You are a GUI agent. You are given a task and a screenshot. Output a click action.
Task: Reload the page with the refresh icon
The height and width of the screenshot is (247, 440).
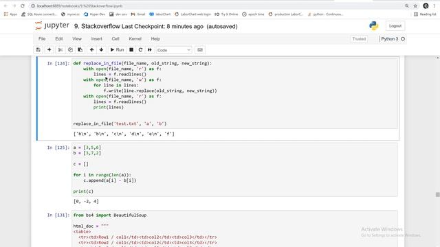(x=23, y=6)
